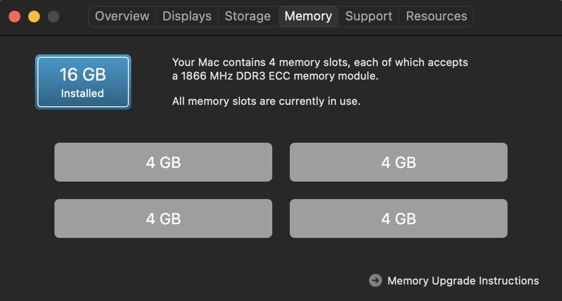This screenshot has height=301, width=562.
Task: Click the arrow icon beside Memory Upgrade Instructions
Action: [376, 280]
